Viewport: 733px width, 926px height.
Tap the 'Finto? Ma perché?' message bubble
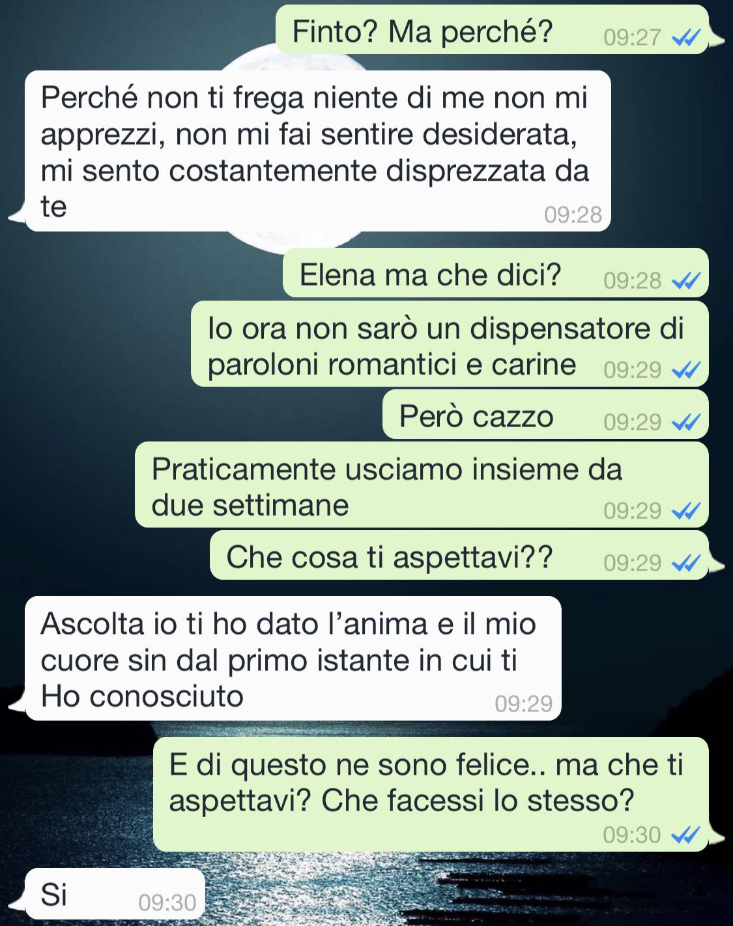(x=492, y=30)
